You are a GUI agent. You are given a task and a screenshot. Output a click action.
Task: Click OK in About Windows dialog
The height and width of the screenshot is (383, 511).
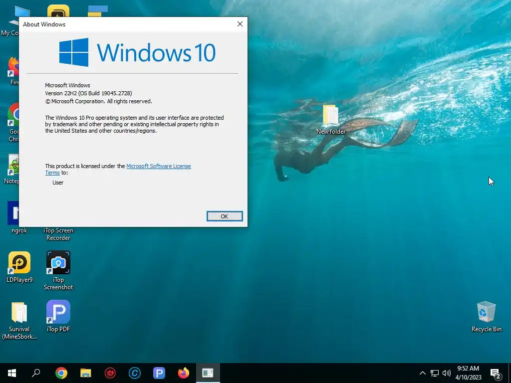point(225,216)
